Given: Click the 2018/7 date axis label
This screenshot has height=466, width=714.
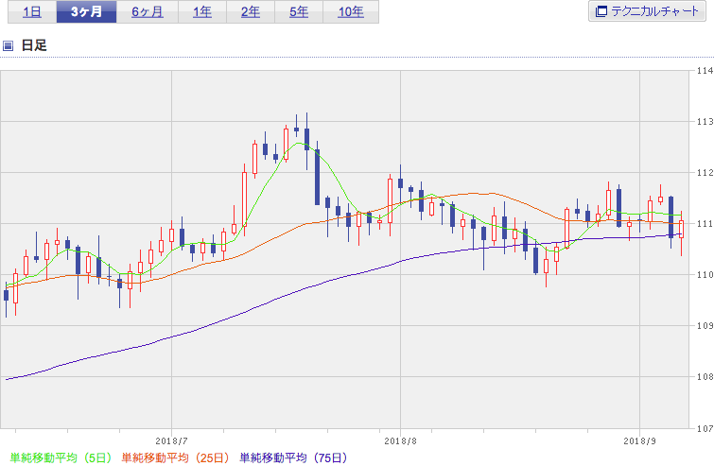Looking at the screenshot, I should coord(172,441).
